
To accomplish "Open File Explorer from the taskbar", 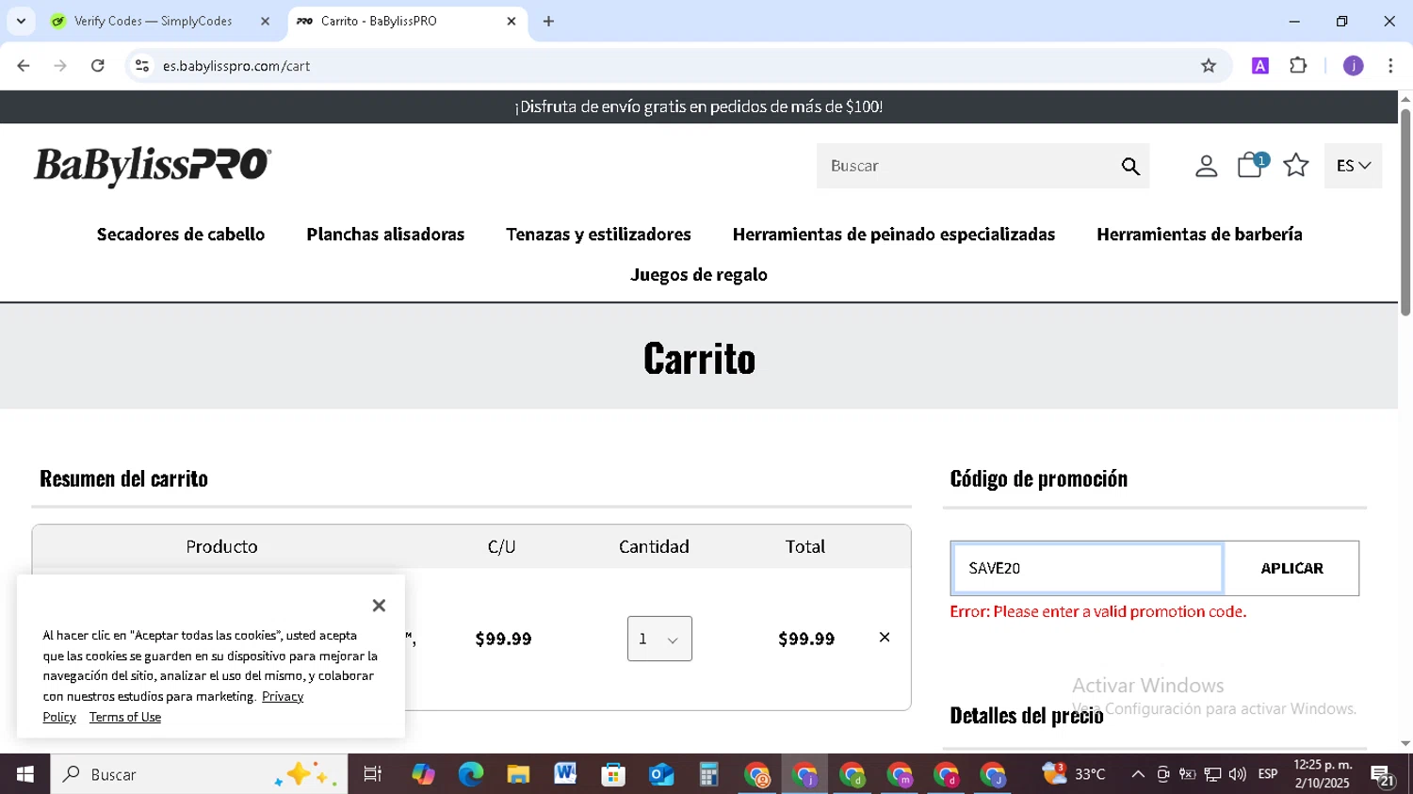I will (518, 774).
